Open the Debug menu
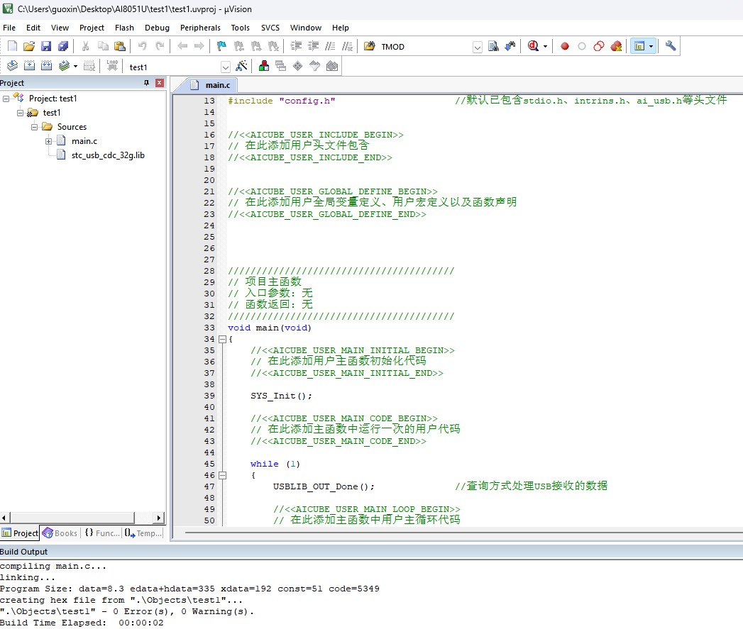 click(x=157, y=28)
